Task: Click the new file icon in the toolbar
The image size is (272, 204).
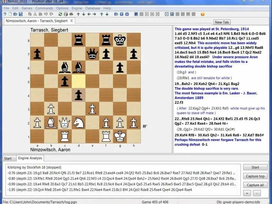Action: [x=10, y=14]
